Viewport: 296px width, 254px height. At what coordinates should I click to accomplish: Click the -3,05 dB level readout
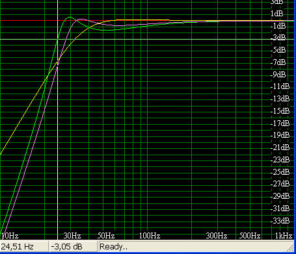(x=66, y=247)
